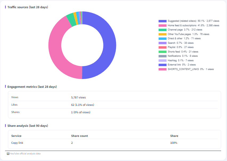Click the 'Views' row label

[15, 97]
